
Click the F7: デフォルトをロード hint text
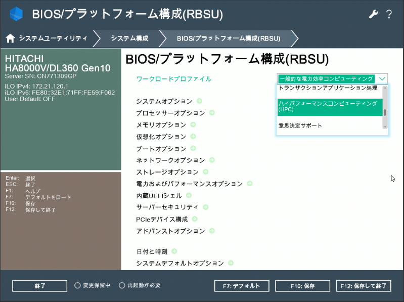pyautogui.click(x=38, y=197)
